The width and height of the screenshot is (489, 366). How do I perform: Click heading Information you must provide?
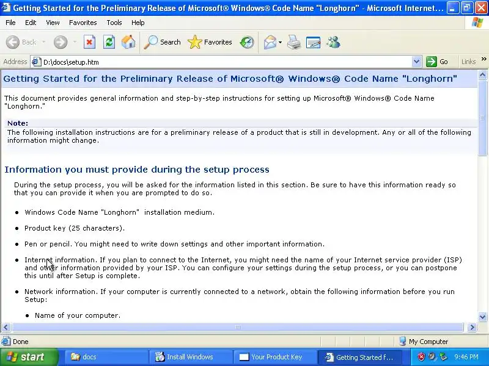pyautogui.click(x=137, y=170)
